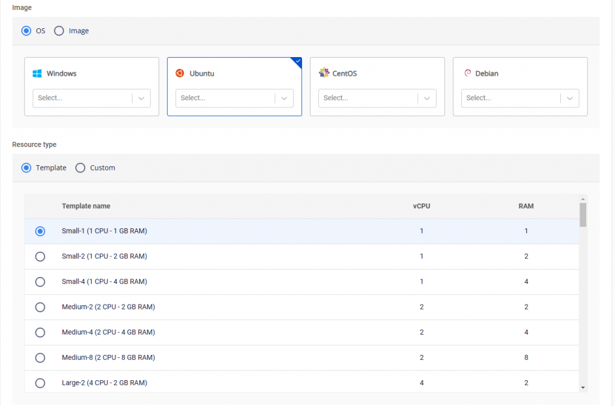Choose the Custom resource type option
This screenshot has width=615, height=406.
click(x=80, y=168)
